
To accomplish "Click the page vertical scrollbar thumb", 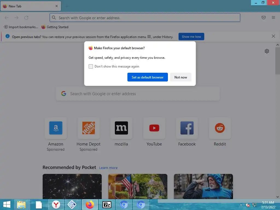I will (278, 61).
